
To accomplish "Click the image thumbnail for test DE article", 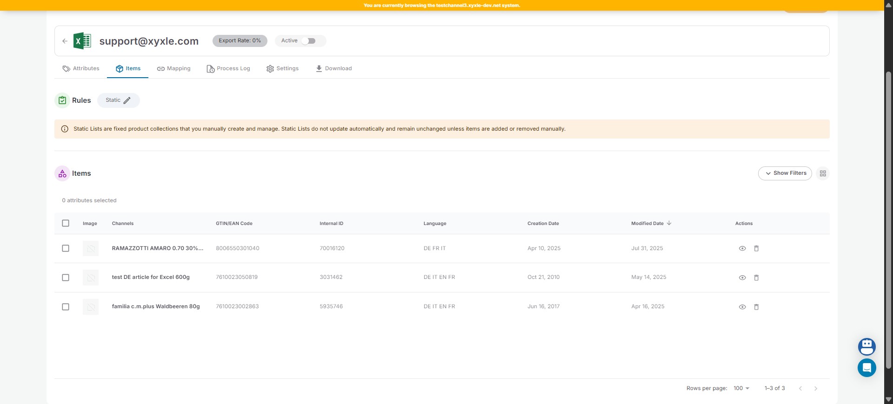I will point(91,278).
